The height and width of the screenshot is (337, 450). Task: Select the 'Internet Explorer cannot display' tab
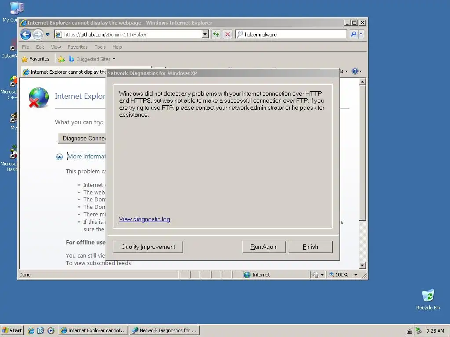(64, 72)
